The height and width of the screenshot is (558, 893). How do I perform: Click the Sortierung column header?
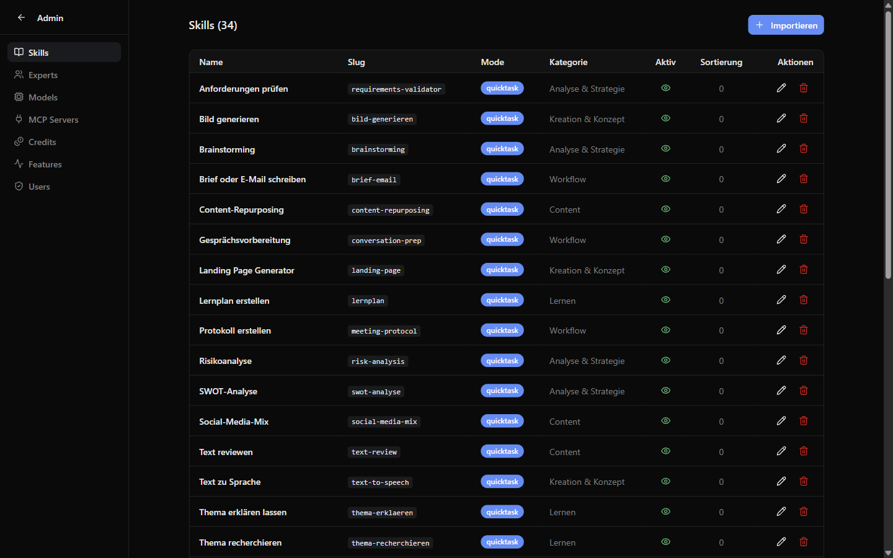721,62
